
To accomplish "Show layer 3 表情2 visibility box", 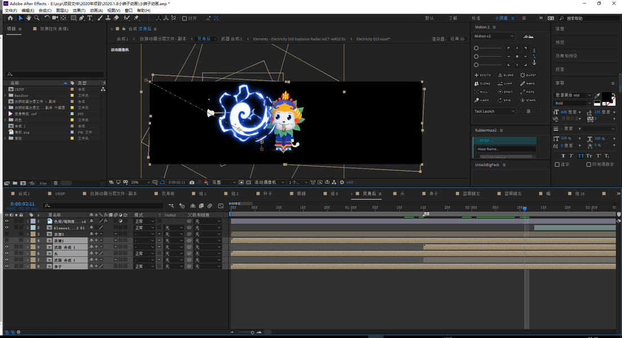I will pyautogui.click(x=6, y=234).
